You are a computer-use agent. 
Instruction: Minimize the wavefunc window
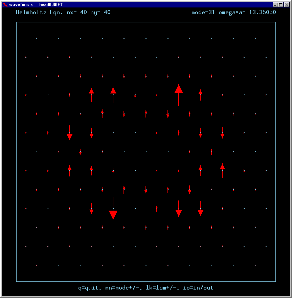tap(275, 5)
